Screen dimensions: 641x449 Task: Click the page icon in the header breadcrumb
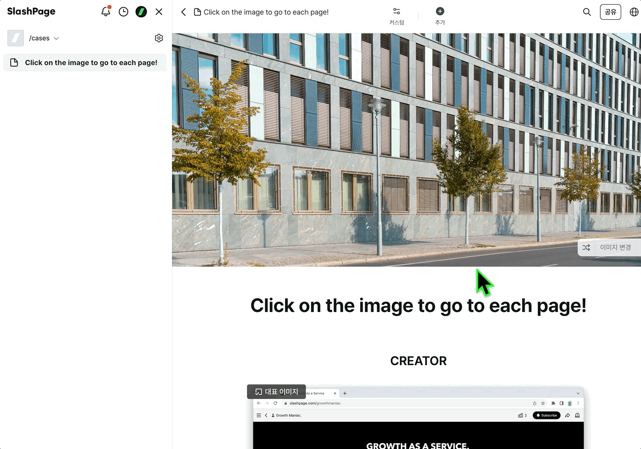coord(198,12)
